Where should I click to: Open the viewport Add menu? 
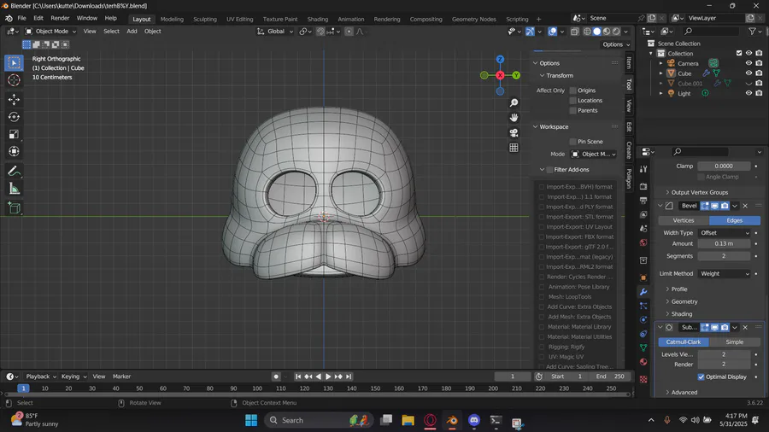click(132, 32)
